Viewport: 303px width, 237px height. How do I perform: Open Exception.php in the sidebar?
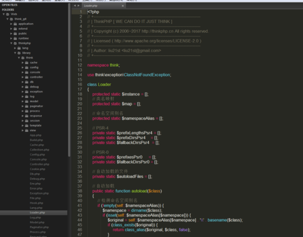coord(39,193)
